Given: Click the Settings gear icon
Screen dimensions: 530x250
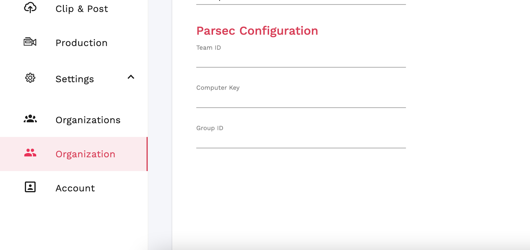Looking at the screenshot, I should [x=30, y=78].
